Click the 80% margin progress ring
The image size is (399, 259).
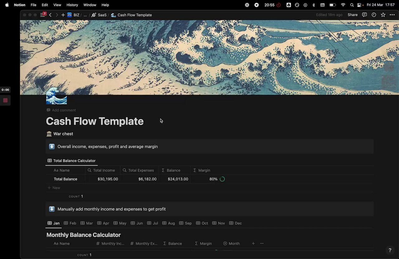(x=222, y=179)
